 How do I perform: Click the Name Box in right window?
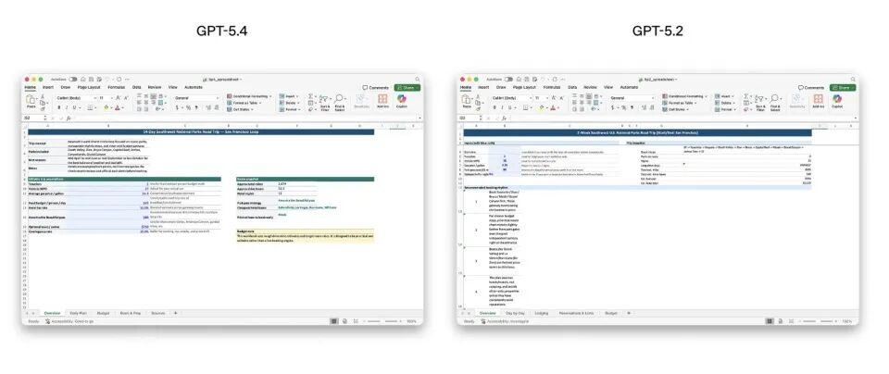pos(468,118)
